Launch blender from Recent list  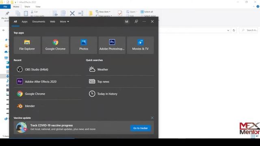click(x=48, y=106)
